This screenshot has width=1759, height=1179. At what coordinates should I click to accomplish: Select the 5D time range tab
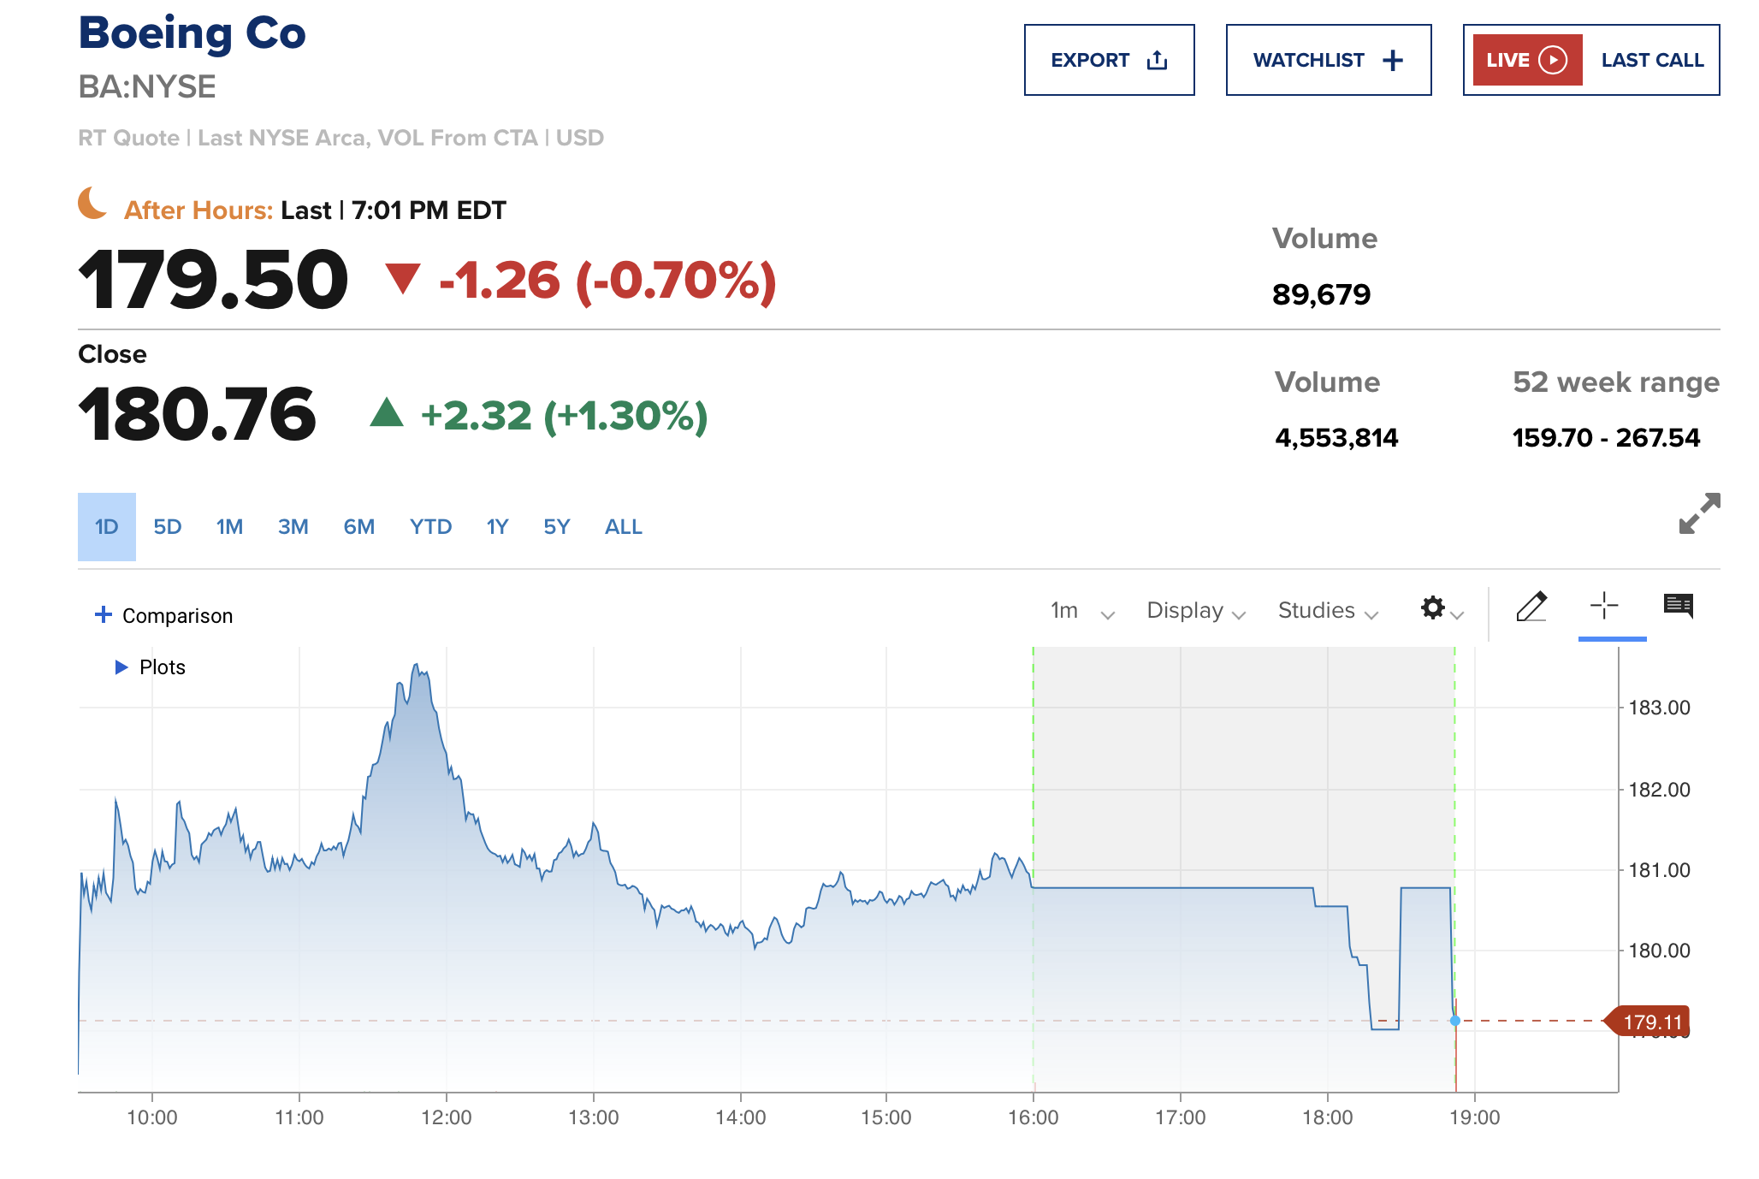coord(168,527)
